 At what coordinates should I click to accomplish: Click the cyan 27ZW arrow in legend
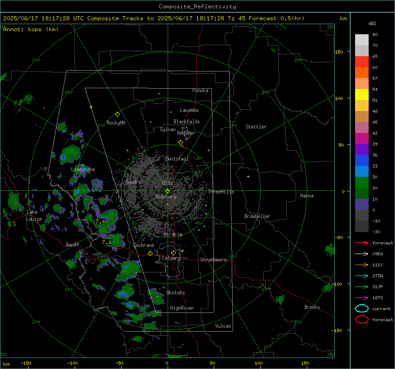point(362,276)
